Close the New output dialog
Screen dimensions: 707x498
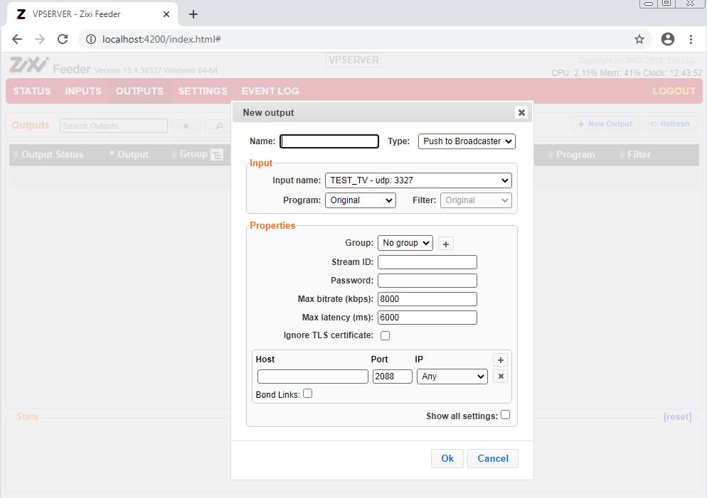521,112
